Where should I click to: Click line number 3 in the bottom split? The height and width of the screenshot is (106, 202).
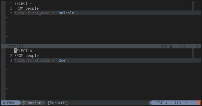[x=11, y=61]
